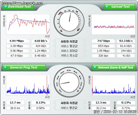Select the 747 kbps upload value
The image size is (138, 115).
(103, 41)
